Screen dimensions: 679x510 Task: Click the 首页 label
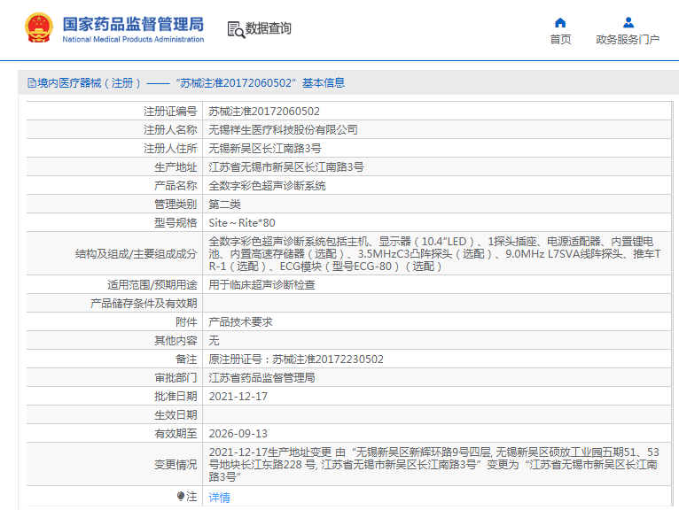pos(560,39)
